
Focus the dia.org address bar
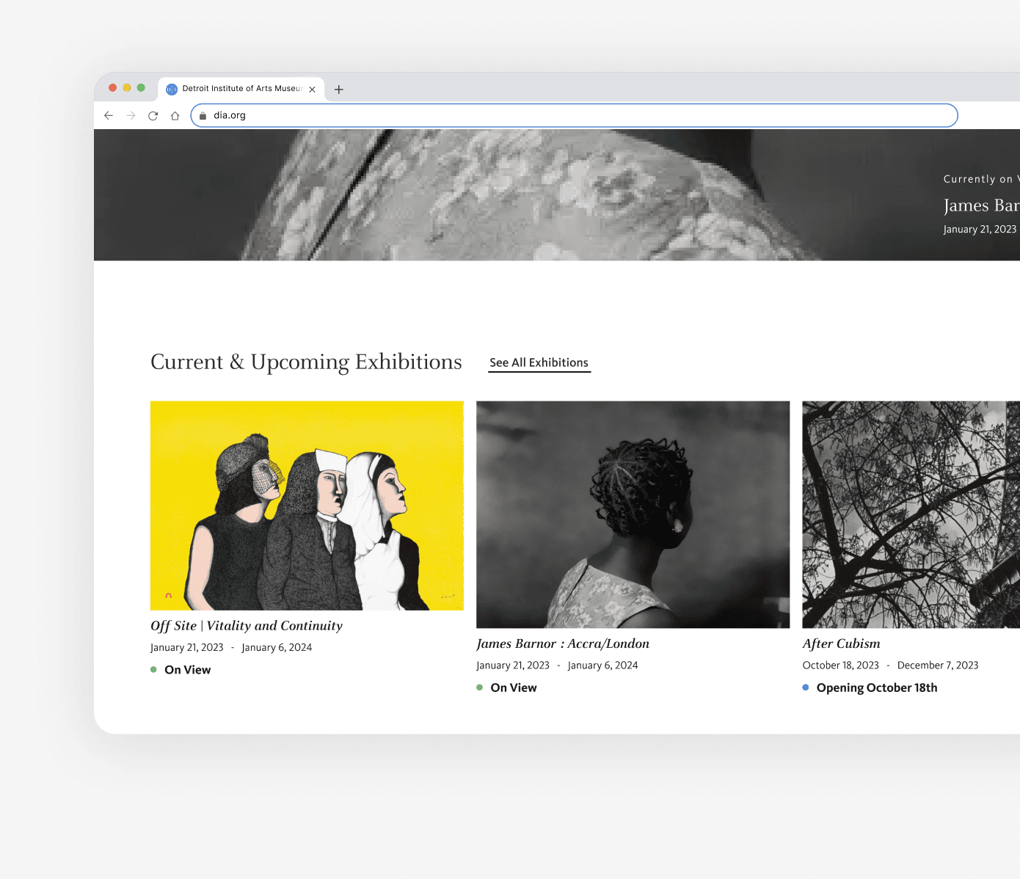click(x=574, y=115)
